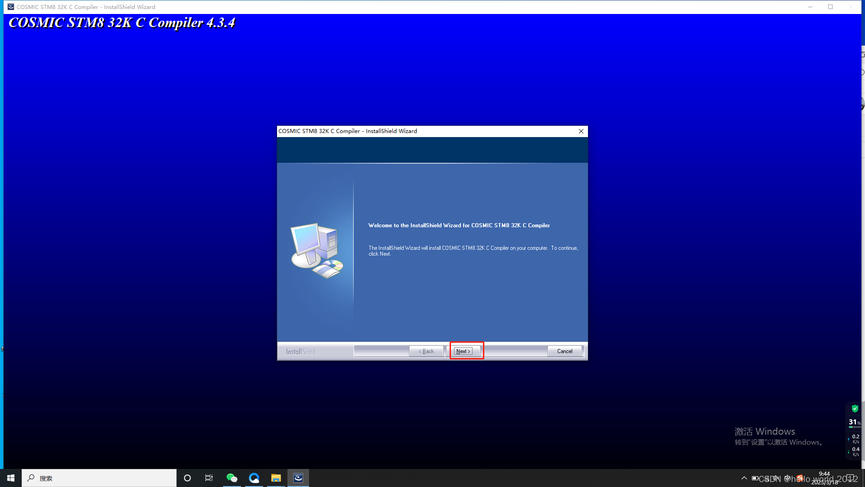Click the 0.4 K/s download speed indicator

click(854, 451)
